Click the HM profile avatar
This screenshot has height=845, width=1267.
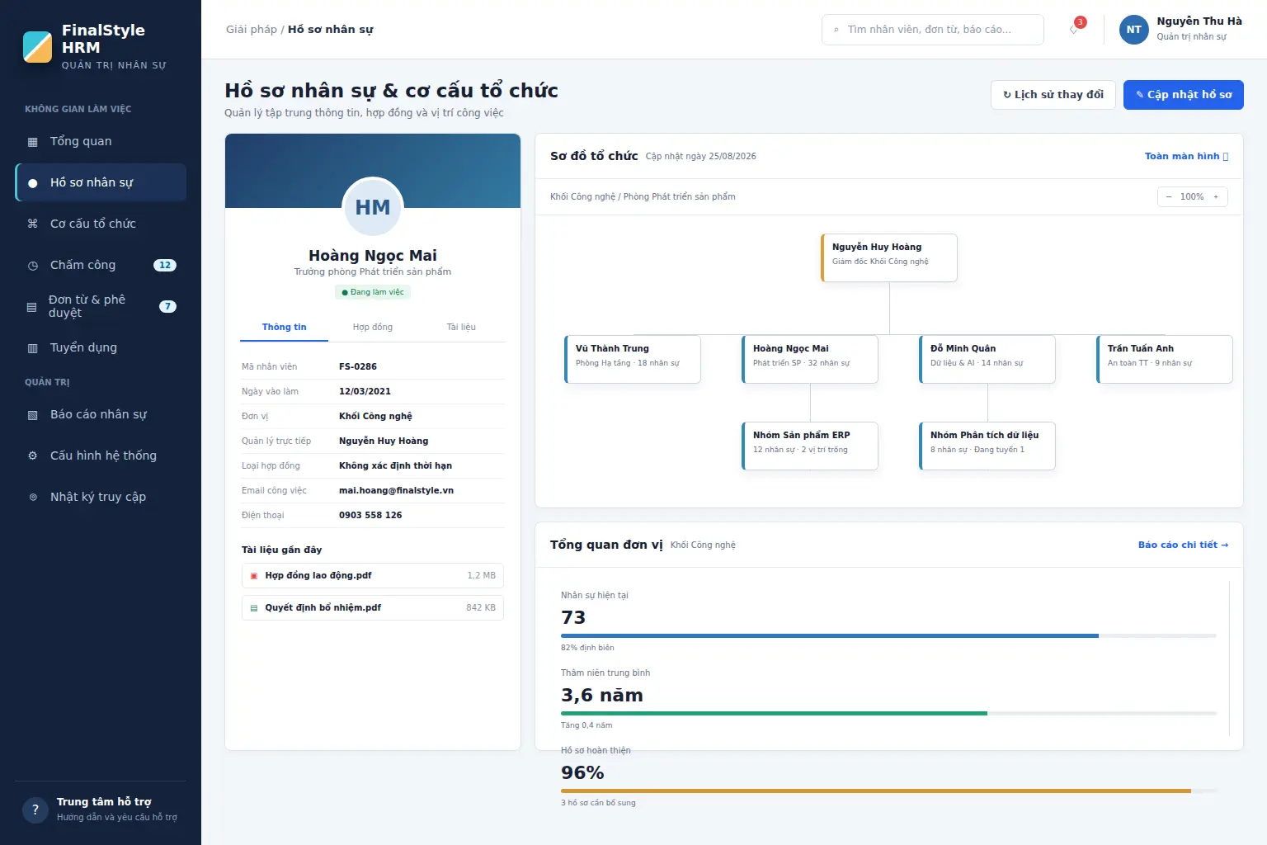[x=373, y=207]
